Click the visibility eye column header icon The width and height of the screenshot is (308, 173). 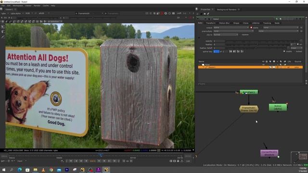(x=263, y=62)
